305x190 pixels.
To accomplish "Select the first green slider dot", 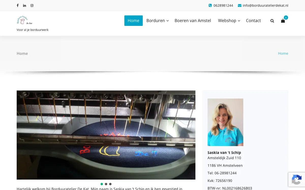I will click(x=102, y=184).
